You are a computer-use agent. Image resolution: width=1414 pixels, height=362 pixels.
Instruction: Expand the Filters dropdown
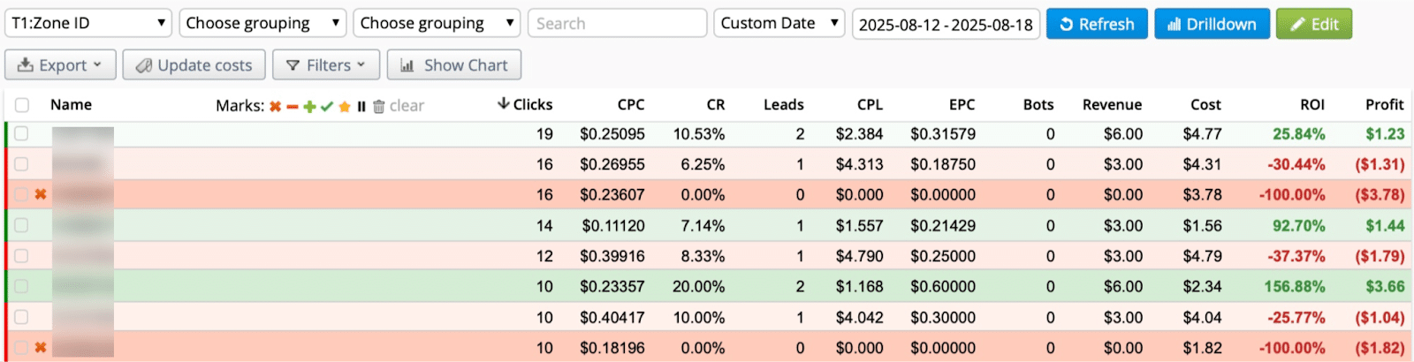click(x=326, y=65)
